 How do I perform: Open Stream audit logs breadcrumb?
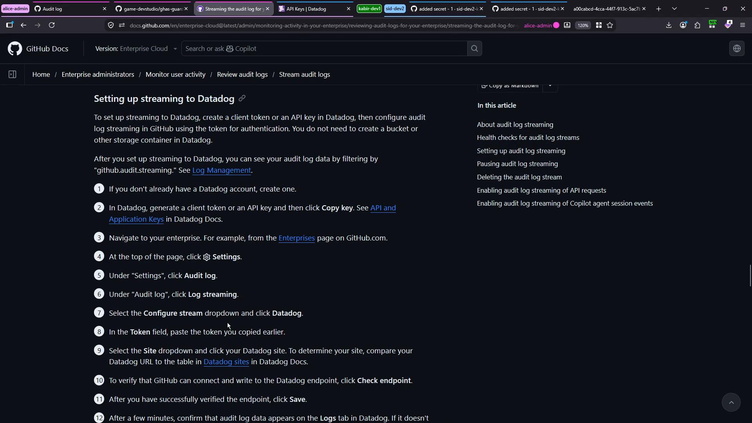point(304,74)
